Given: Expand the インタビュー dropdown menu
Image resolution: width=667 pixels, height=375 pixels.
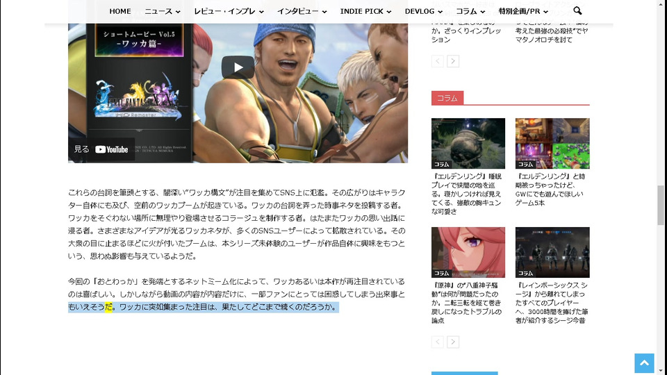Looking at the screenshot, I should tap(302, 12).
